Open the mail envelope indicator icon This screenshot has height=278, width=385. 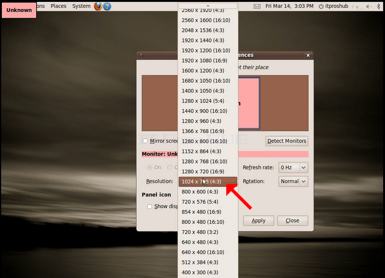tap(257, 6)
